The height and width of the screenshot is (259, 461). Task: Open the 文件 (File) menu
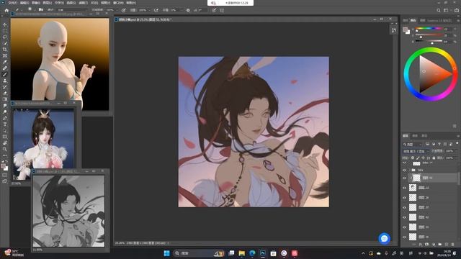coord(13,3)
